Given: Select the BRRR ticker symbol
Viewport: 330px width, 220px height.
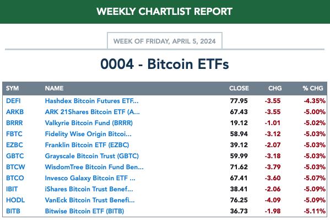Looking at the screenshot, I should coord(14,122).
